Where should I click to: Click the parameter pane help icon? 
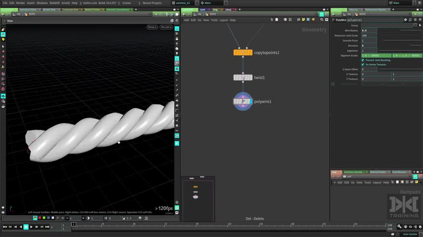(x=420, y=20)
